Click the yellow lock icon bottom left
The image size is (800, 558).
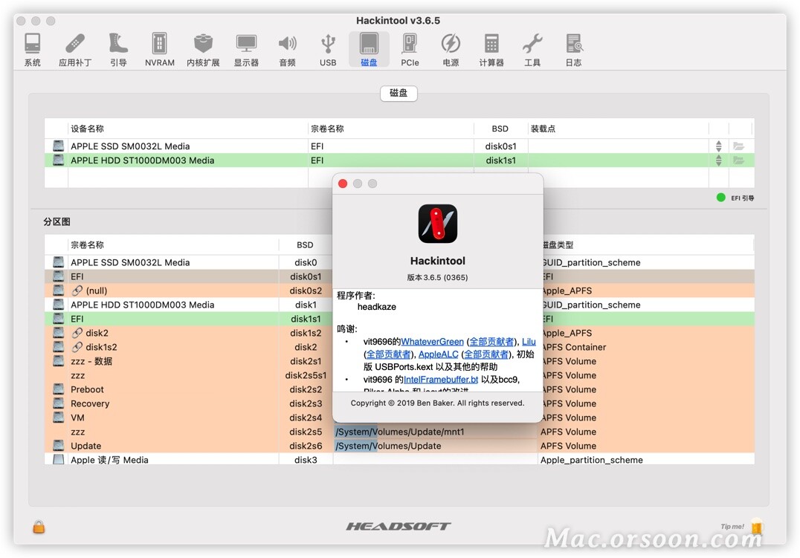(x=38, y=527)
